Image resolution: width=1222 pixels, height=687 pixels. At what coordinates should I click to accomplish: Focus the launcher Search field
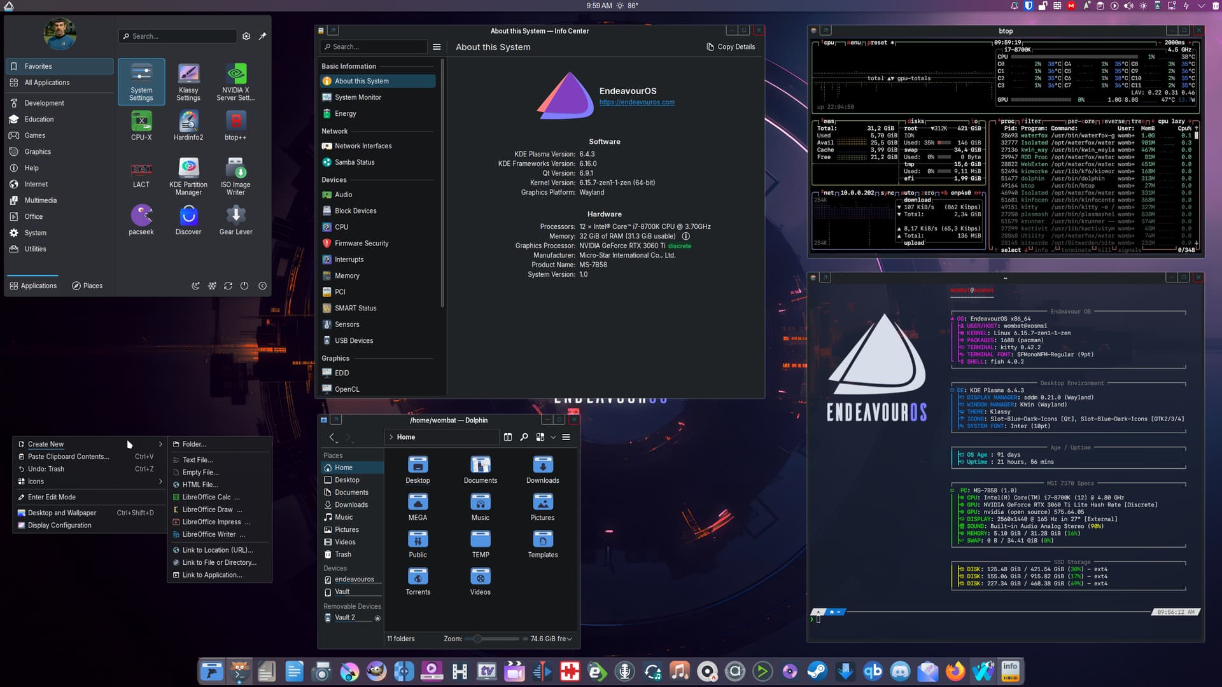pos(178,36)
